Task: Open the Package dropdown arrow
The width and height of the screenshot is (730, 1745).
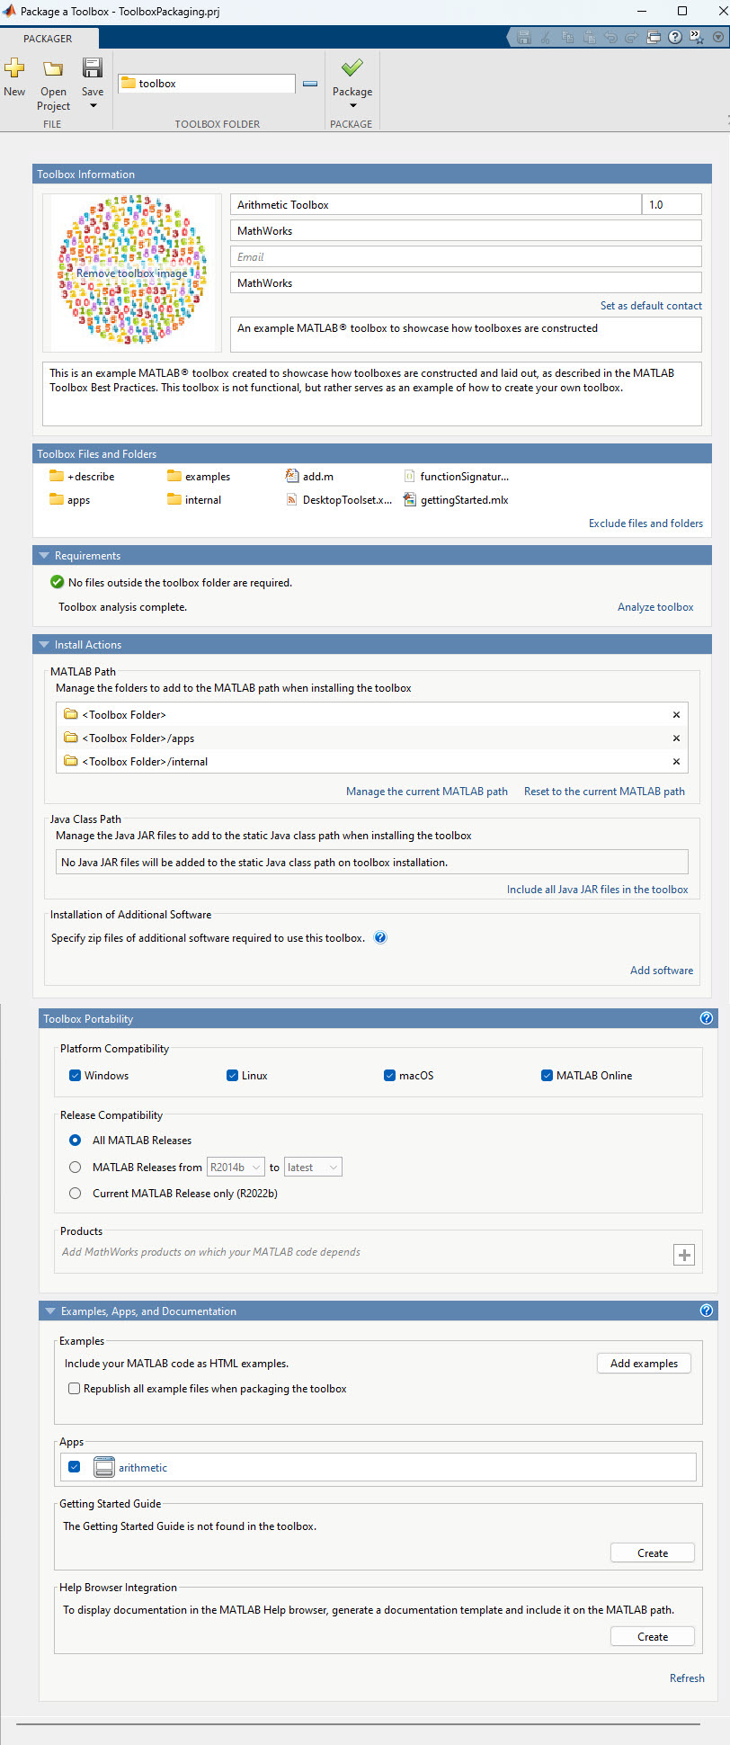Action: coord(352,106)
